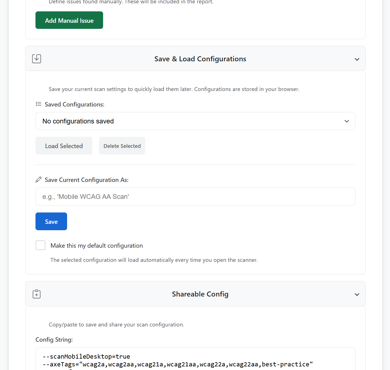Screen dimensions: 390x370
Task: Enable the default configuration checkbox
Action: 40,245
